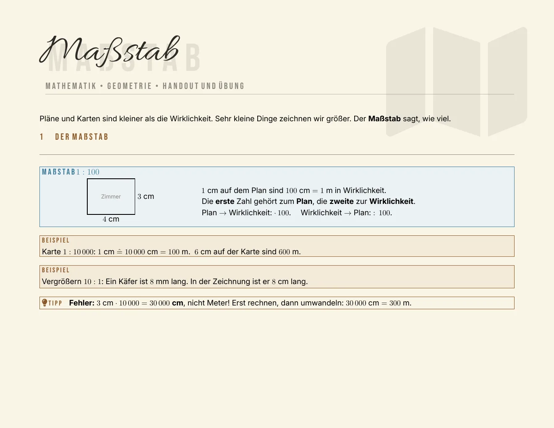Click the TIPP label

55,303
